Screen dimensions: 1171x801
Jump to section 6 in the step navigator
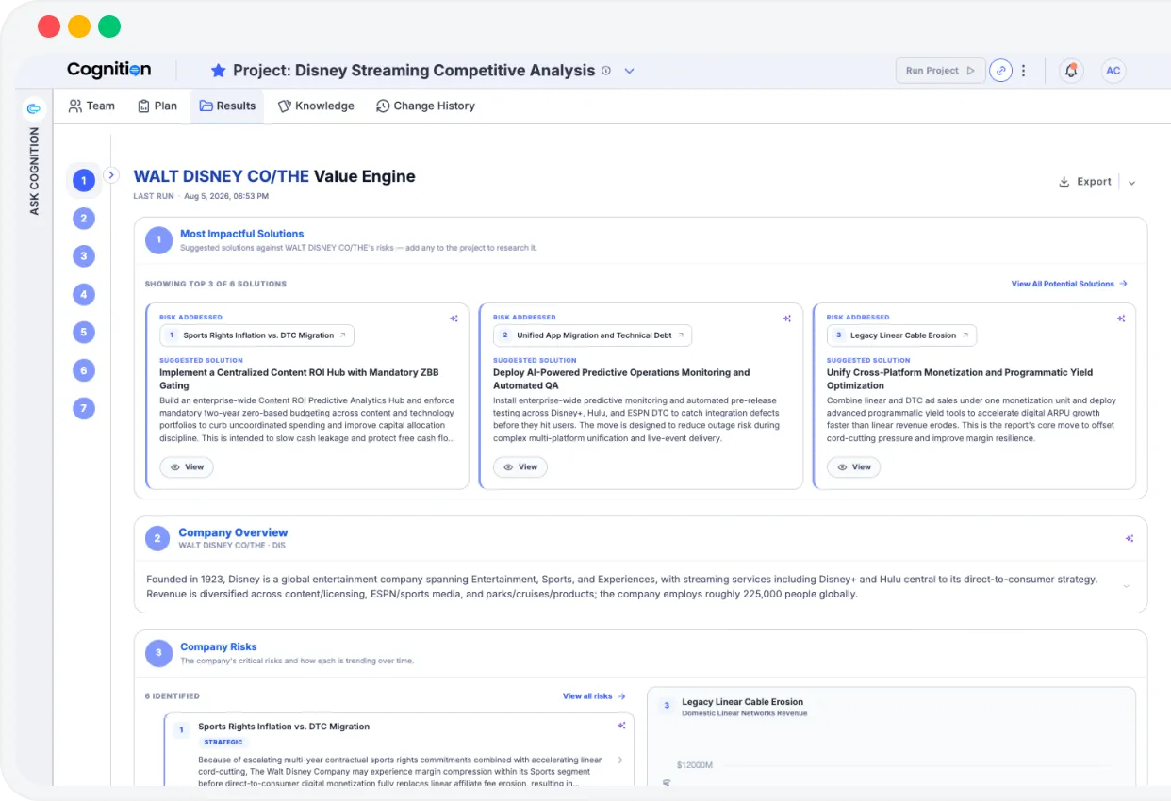coord(84,370)
